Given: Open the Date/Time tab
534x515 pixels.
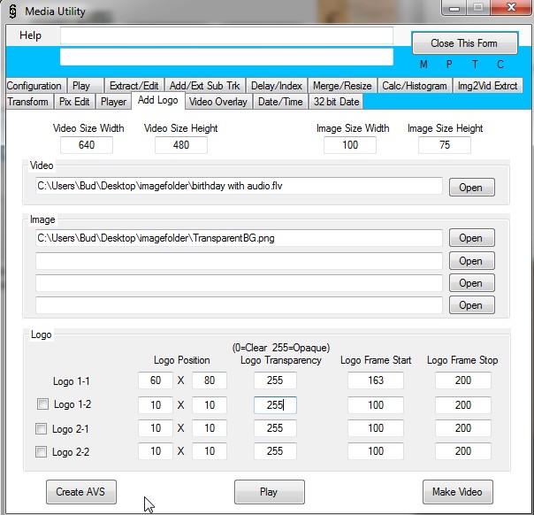Looking at the screenshot, I should click(280, 102).
